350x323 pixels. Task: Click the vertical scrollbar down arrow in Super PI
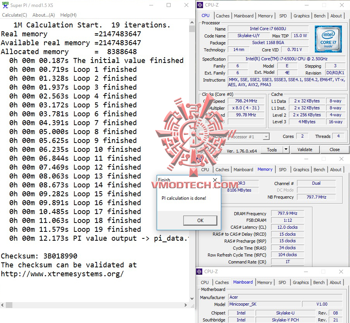192,298
